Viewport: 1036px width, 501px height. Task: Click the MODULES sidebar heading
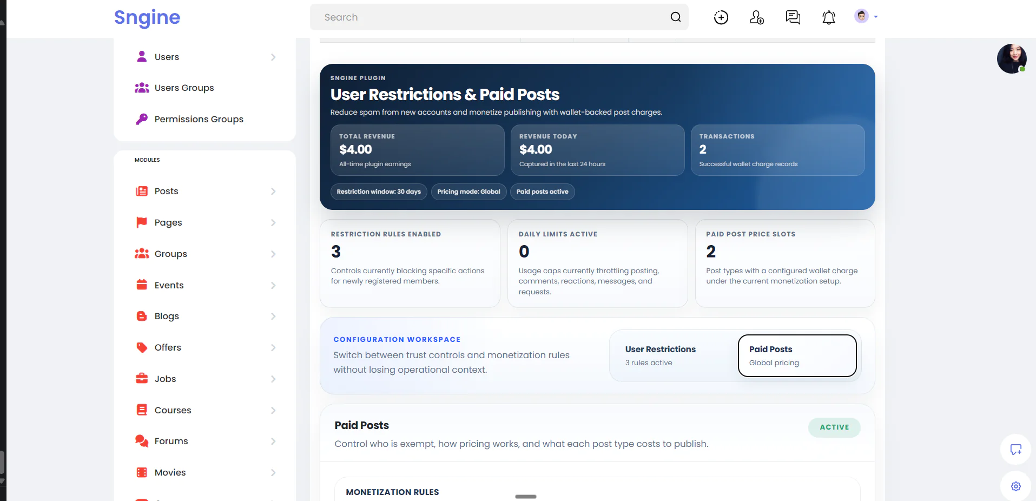coord(147,160)
